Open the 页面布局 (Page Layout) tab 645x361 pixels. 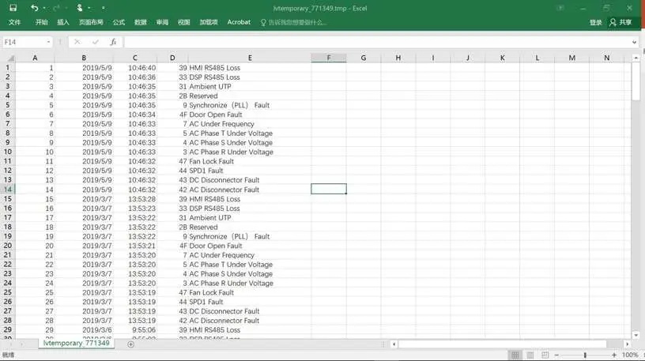[91, 22]
